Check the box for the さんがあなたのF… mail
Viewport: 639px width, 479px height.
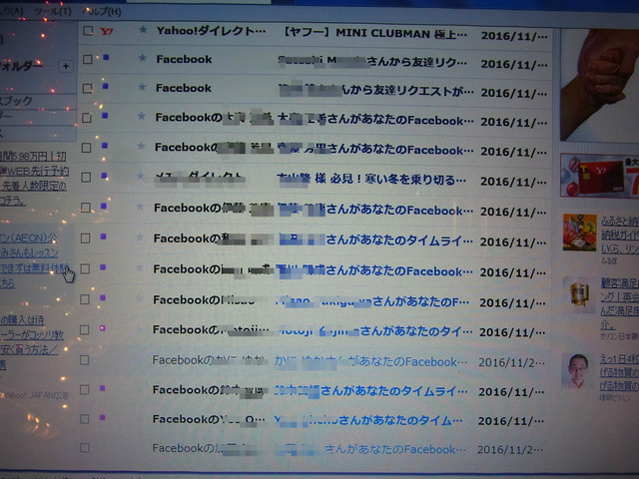pyautogui.click(x=85, y=299)
